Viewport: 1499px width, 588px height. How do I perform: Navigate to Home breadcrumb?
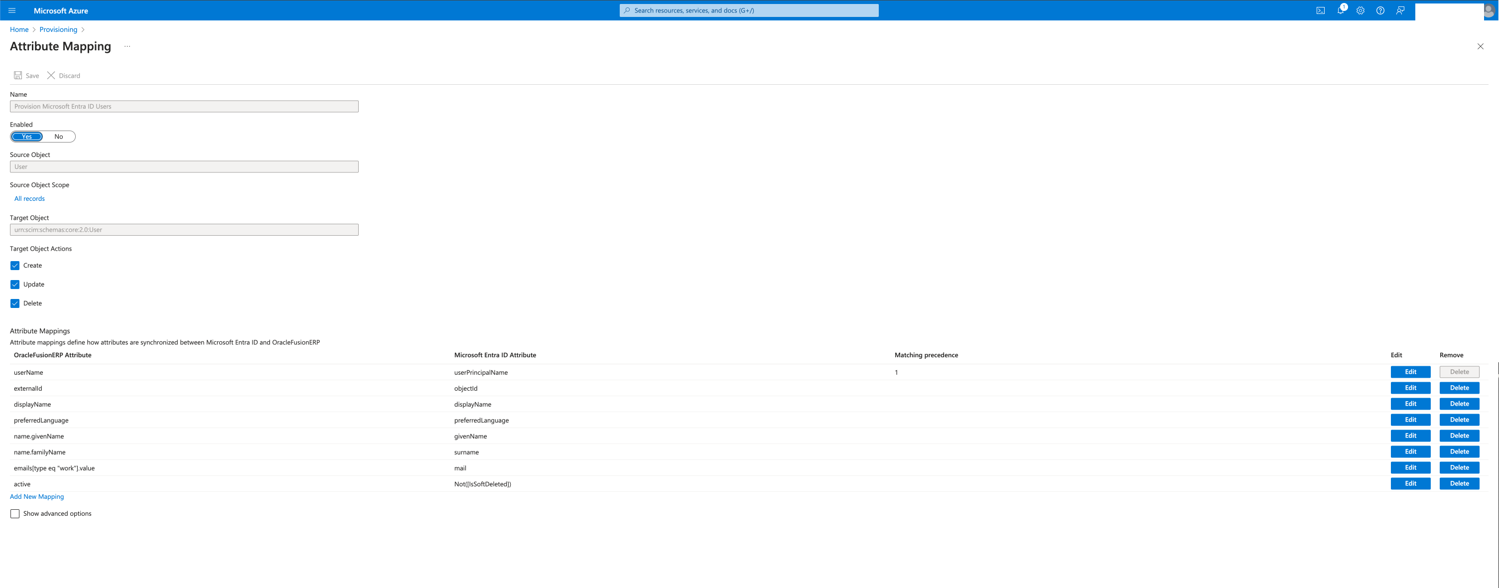[x=19, y=30]
